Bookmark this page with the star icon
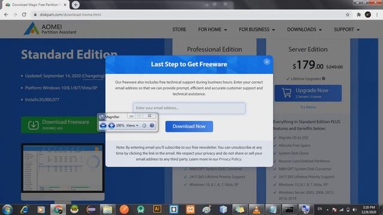This screenshot has width=383, height=215. 348,14
